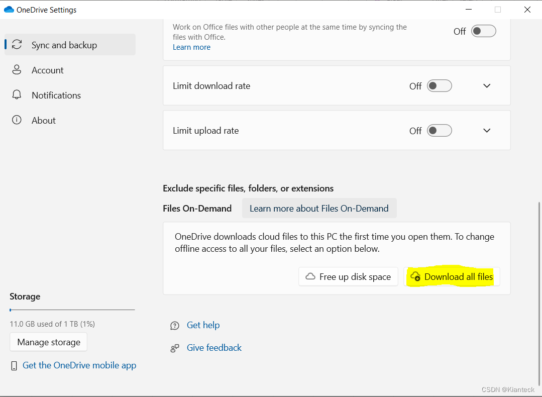Enable syncing Office files with other people
Viewport: 542px width, 397px height.
[483, 31]
